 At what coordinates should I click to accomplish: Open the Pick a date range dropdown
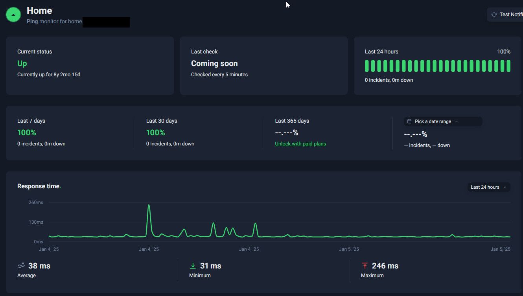pyautogui.click(x=443, y=121)
